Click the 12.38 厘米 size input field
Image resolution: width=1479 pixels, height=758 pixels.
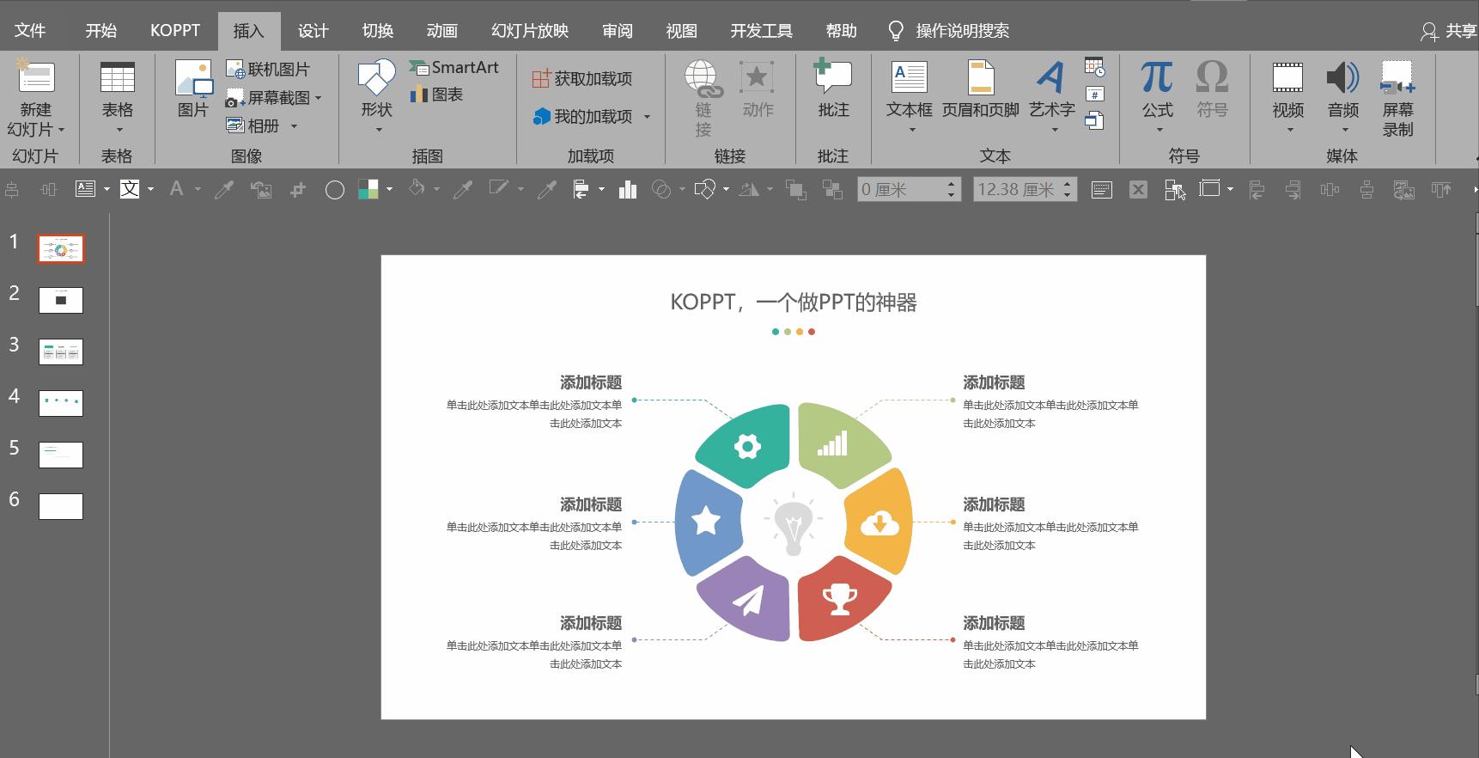point(1016,190)
